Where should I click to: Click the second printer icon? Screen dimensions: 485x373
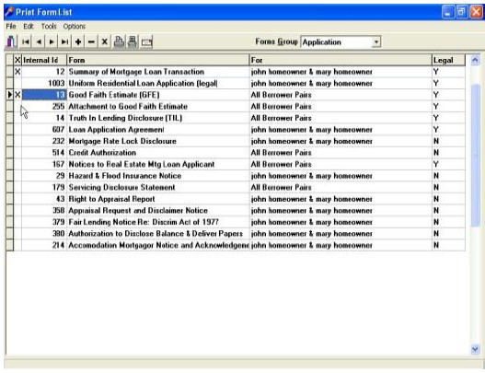point(133,41)
